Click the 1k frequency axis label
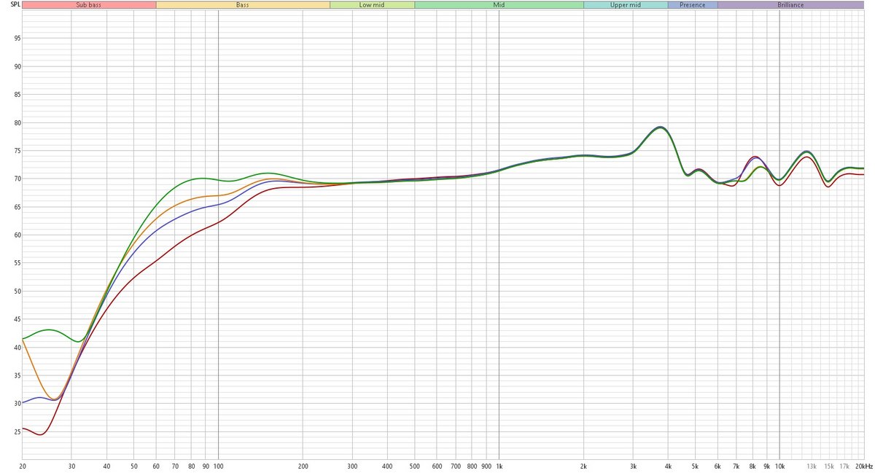875x473 pixels. [x=499, y=466]
